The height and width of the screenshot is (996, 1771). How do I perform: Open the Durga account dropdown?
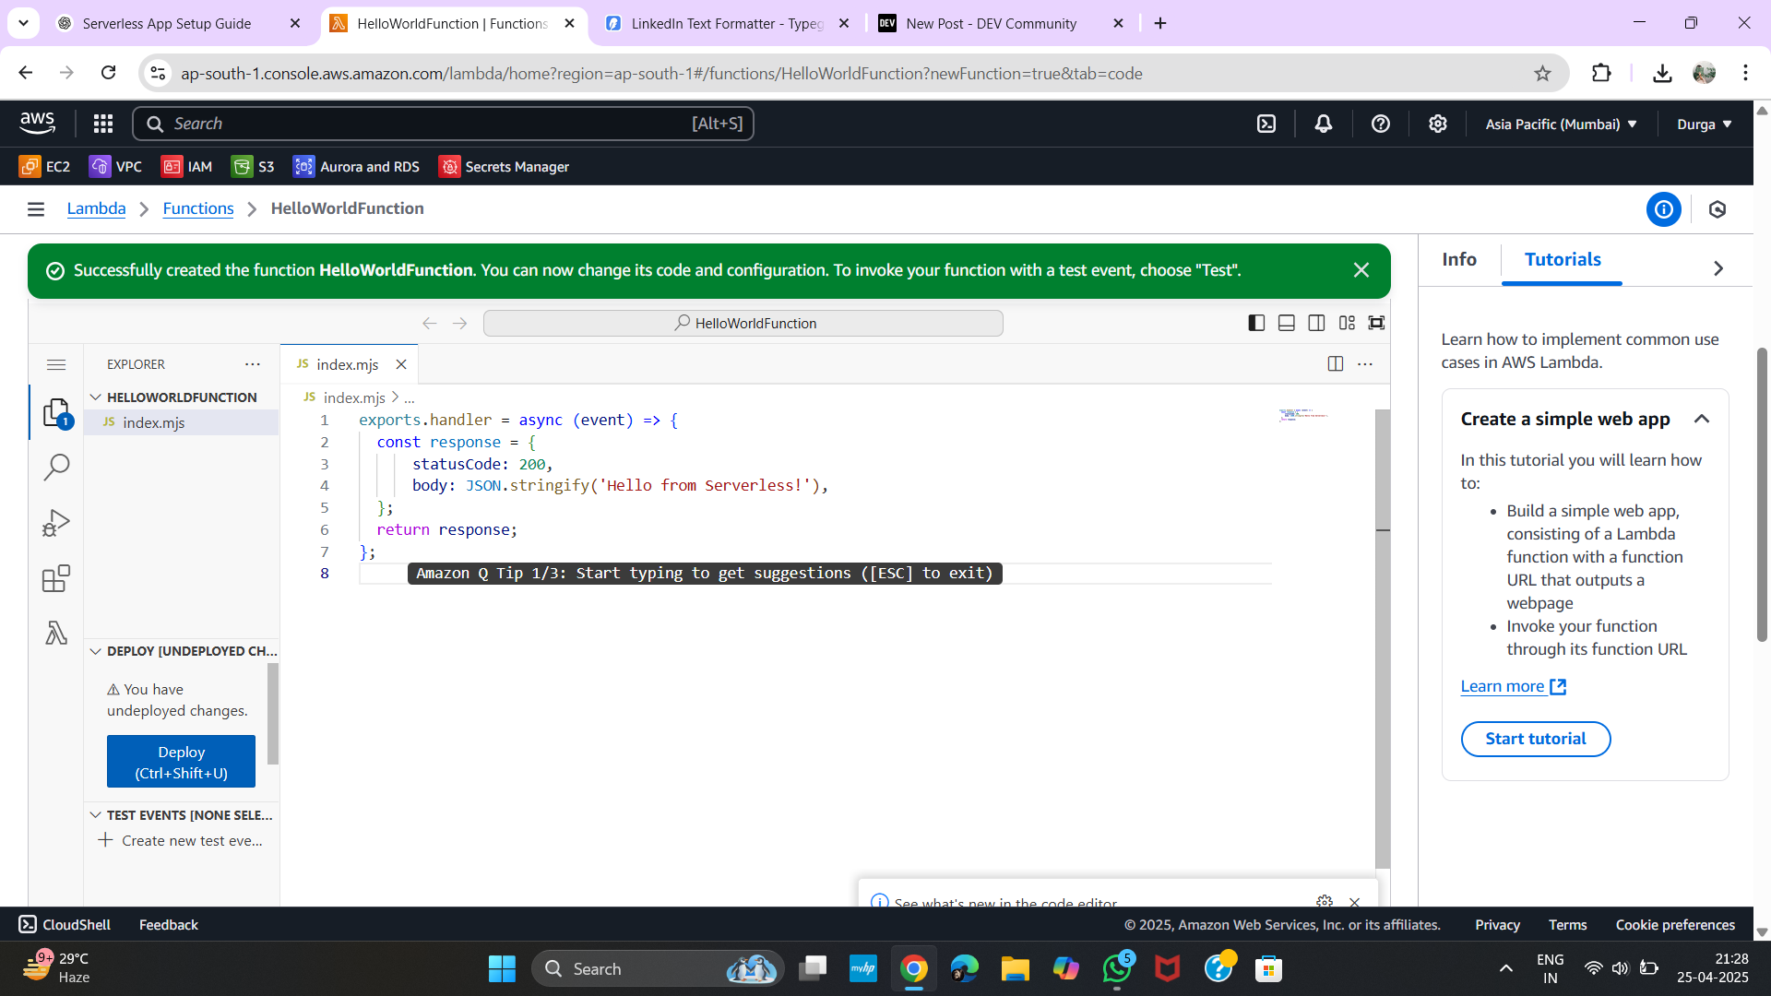click(1705, 124)
